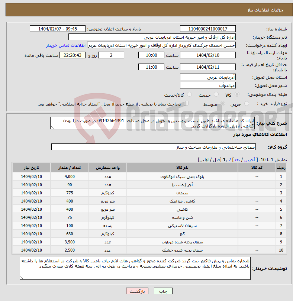Select item آجر (خشت)
Screen dimensions: 293x301
(182, 185)
